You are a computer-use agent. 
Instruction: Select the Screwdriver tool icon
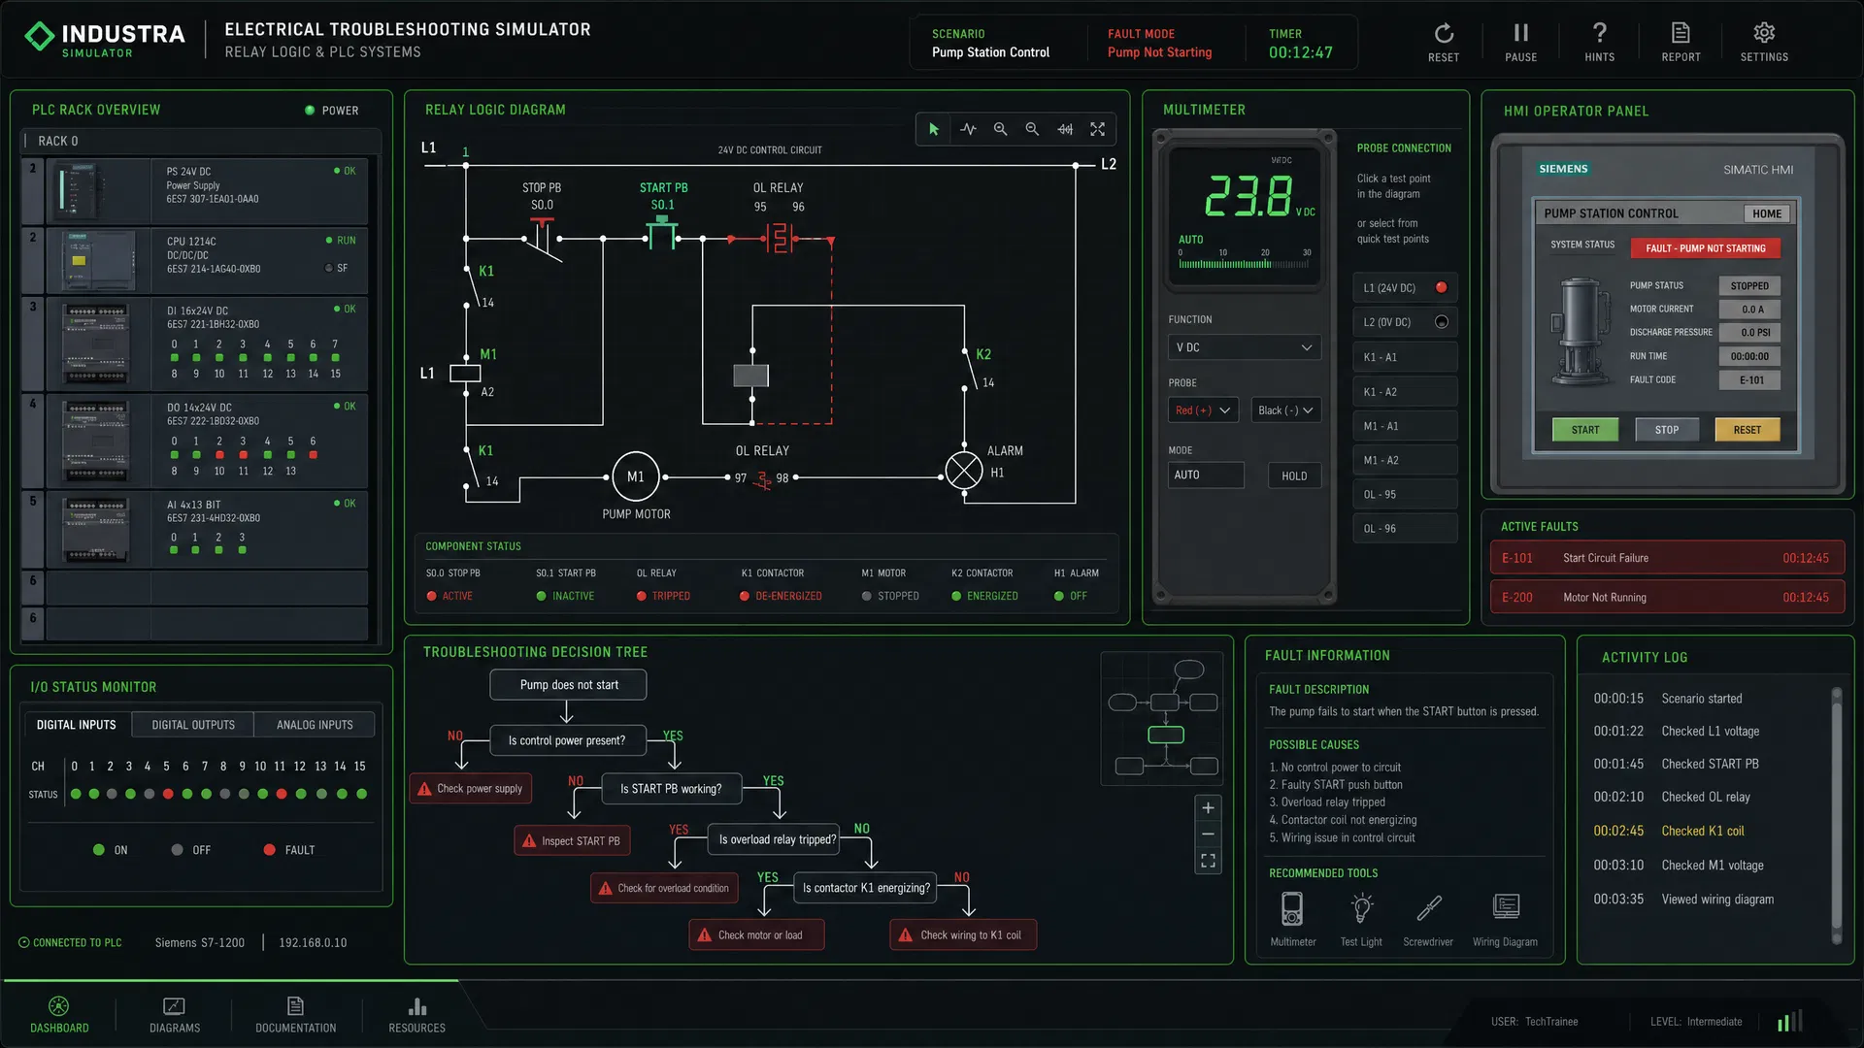pos(1428,909)
